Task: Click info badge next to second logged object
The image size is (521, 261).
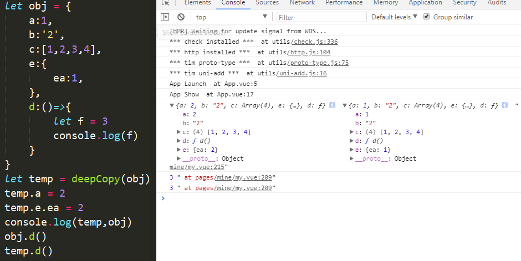Action: 505,105
